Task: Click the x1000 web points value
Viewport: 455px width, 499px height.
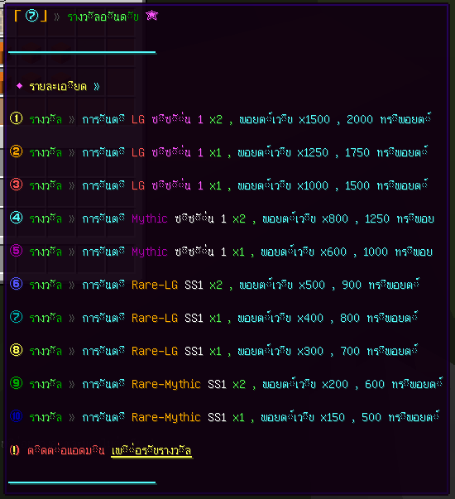Action: click(313, 186)
